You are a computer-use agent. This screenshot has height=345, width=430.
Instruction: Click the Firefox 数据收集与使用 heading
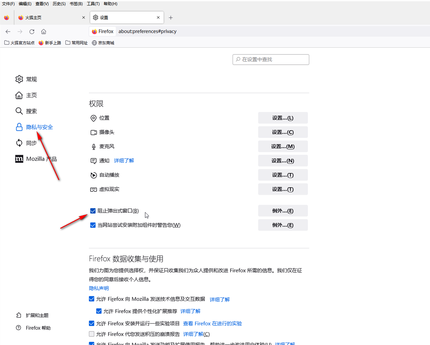[126, 259]
